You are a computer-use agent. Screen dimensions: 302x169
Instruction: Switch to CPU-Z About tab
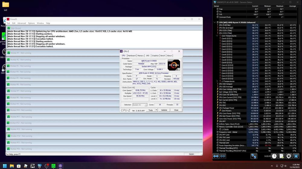tap(169, 55)
